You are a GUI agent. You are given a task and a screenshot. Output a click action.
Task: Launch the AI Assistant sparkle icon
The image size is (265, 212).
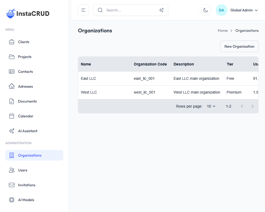pyautogui.click(x=12, y=131)
